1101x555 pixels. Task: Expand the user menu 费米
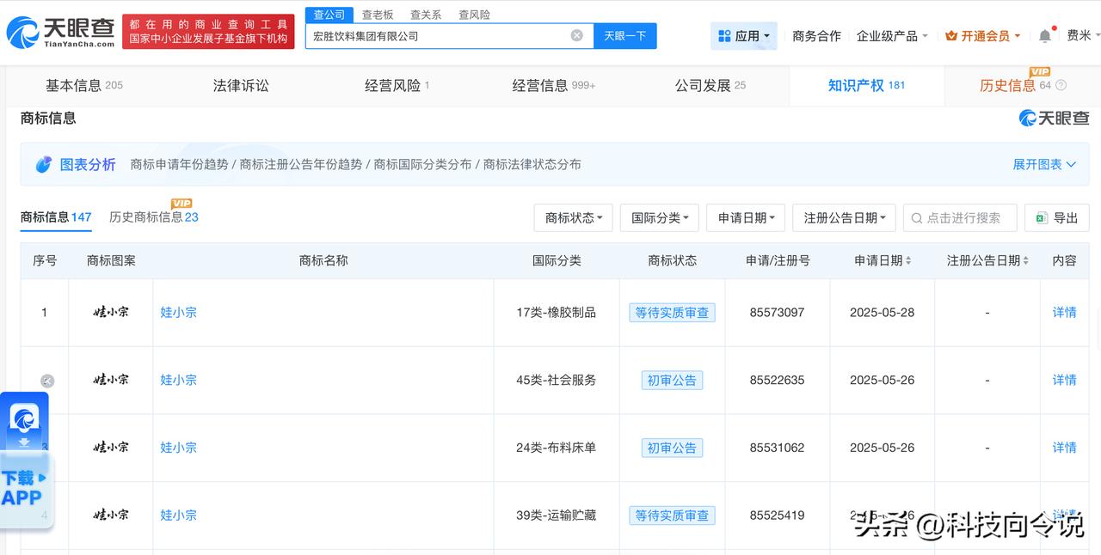tap(1084, 35)
